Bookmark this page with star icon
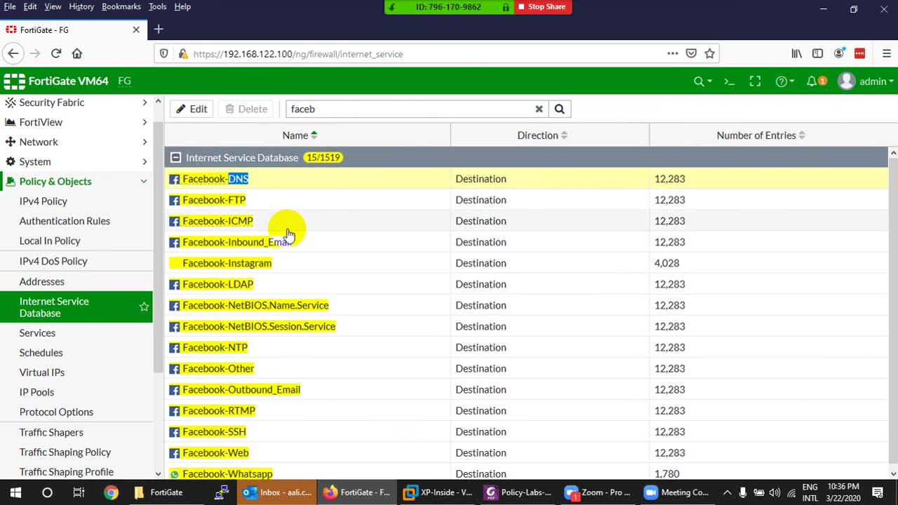Image resolution: width=898 pixels, height=505 pixels. pyautogui.click(x=710, y=53)
